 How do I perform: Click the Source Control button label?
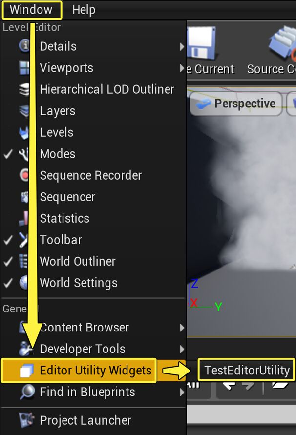(271, 69)
